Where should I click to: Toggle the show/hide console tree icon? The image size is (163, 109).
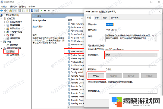click(x=14, y=11)
